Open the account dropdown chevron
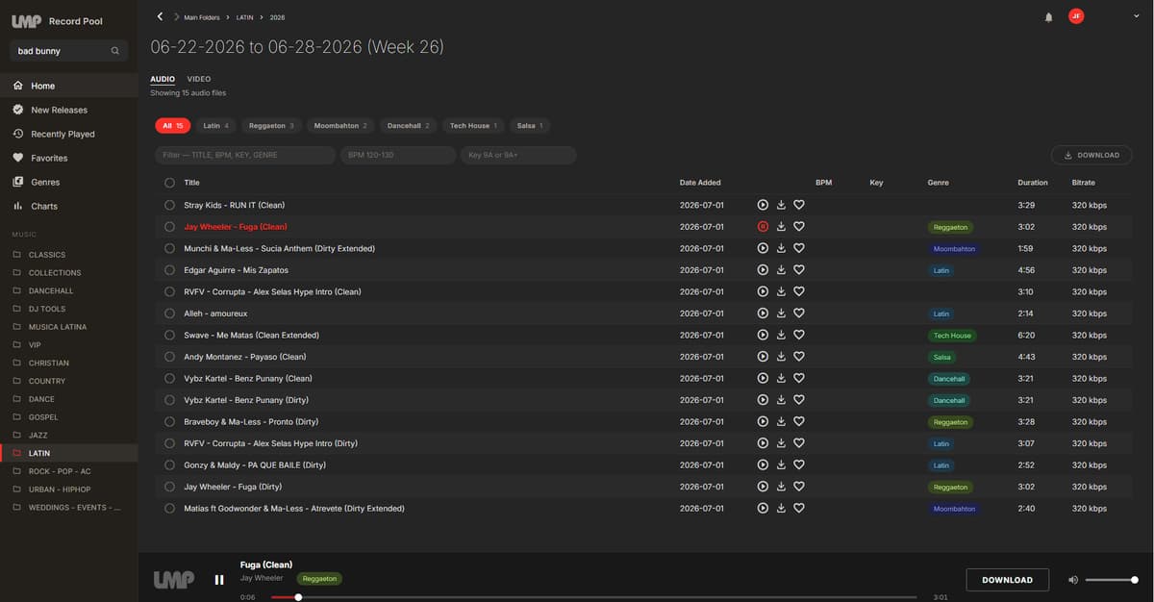The image size is (1154, 602). (1136, 16)
